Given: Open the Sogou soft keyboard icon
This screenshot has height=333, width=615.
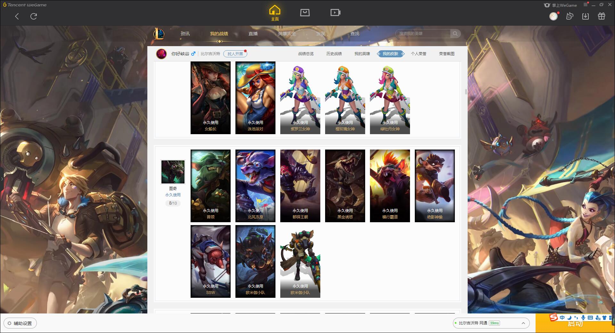Looking at the screenshot, I should 590,318.
